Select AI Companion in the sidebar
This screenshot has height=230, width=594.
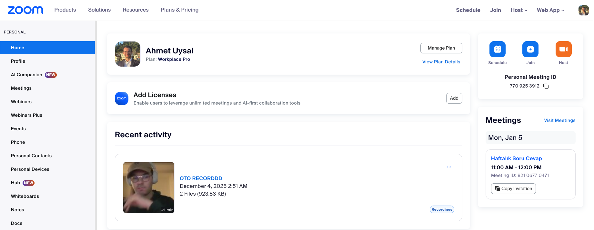pos(26,75)
